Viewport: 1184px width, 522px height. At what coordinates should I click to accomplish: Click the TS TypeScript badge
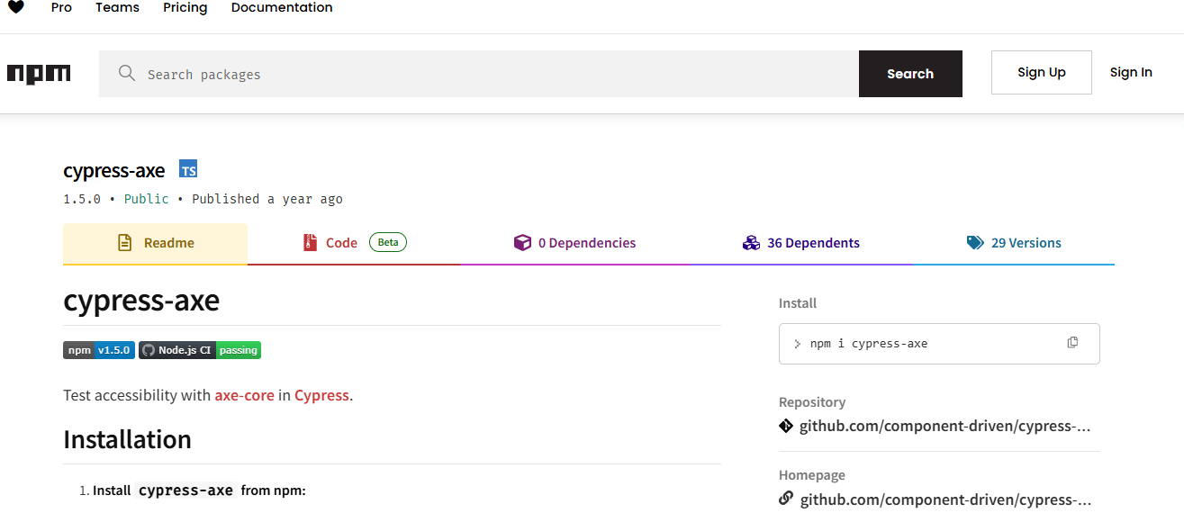[188, 168]
